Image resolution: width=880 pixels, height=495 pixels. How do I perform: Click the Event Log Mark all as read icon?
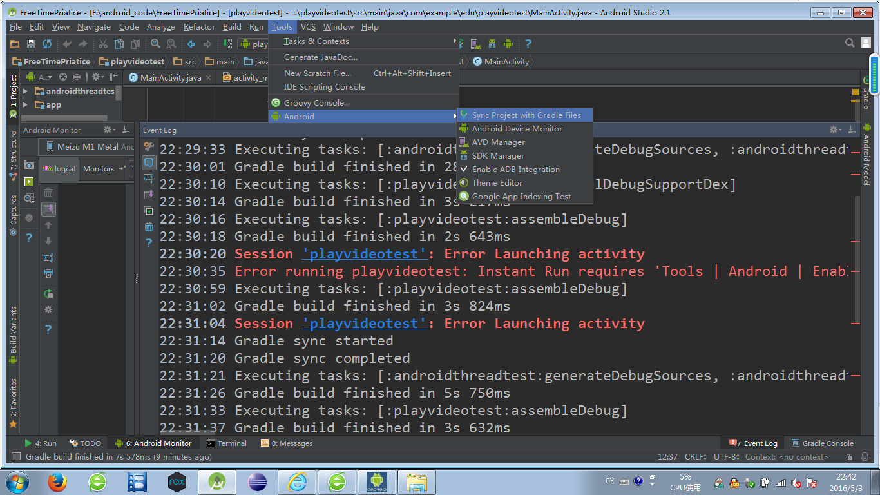tap(149, 211)
